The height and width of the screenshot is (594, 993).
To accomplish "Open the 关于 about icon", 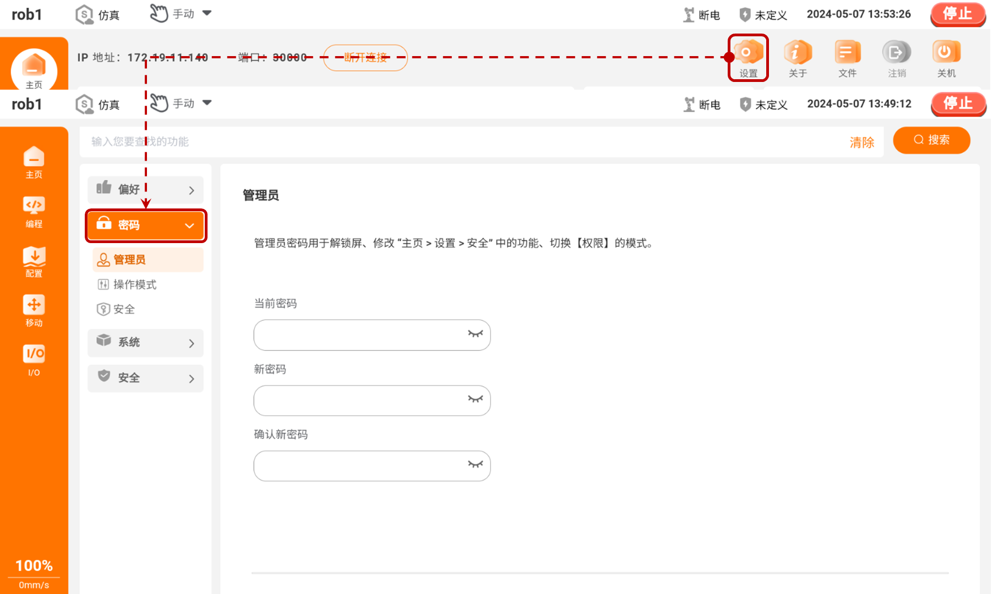I will click(x=798, y=58).
